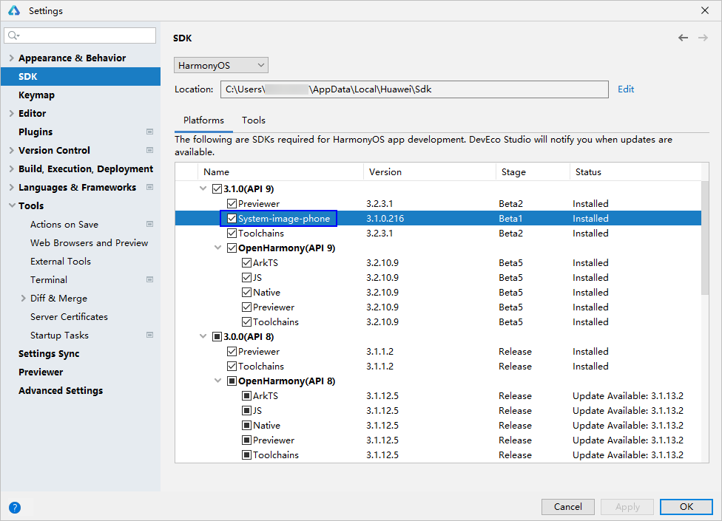Switch to the Tools tab
Screen dimensions: 722x521
(x=254, y=120)
